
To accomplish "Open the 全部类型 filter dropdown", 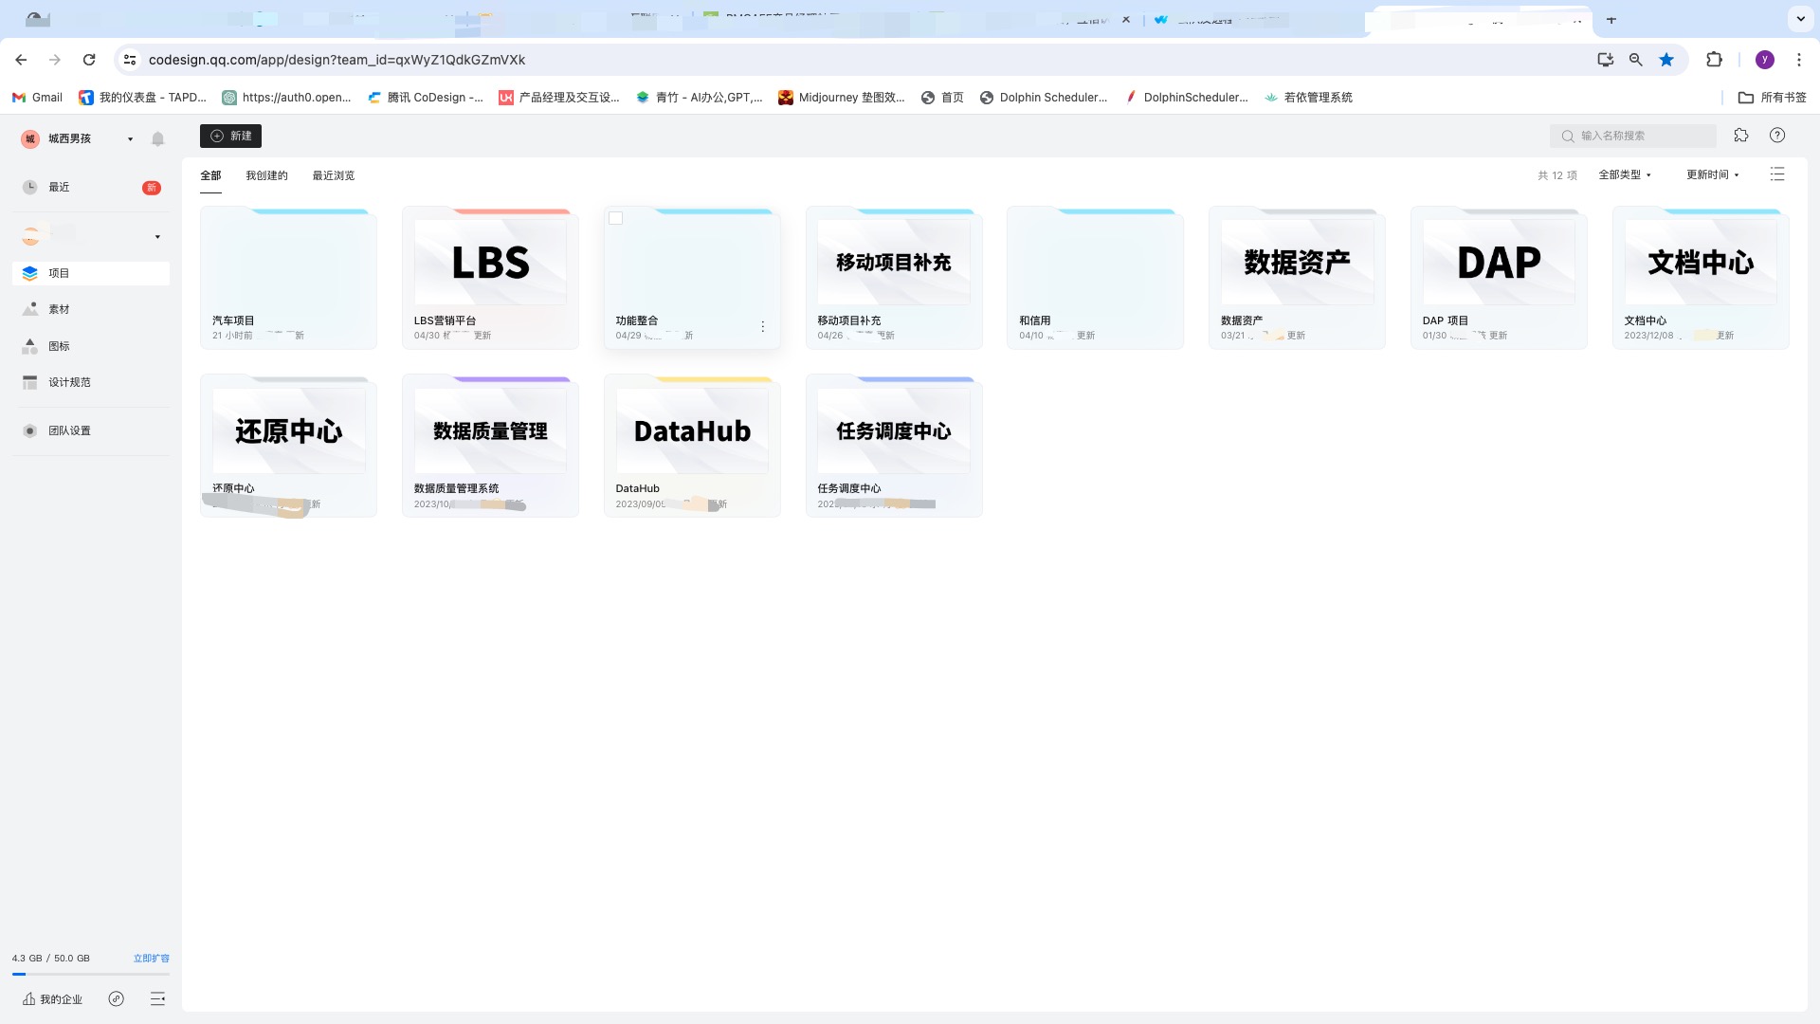I will [1625, 174].
